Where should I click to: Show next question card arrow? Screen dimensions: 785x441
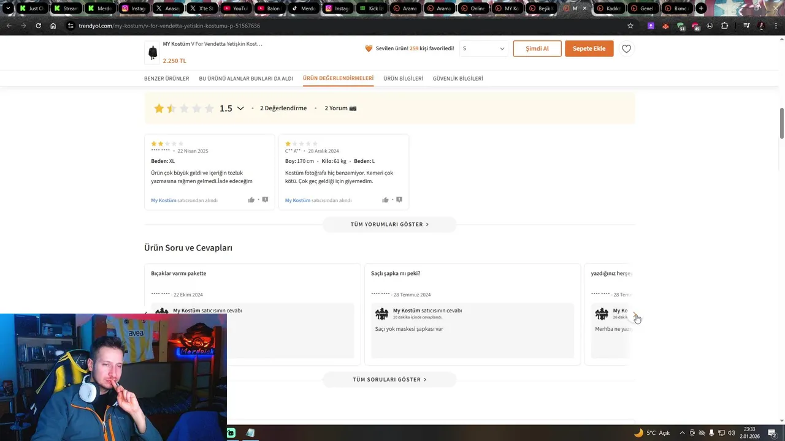click(635, 314)
